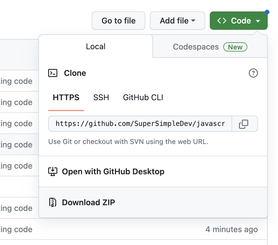Select the repository clone URL field
Image resolution: width=278 pixels, height=245 pixels.
tap(140, 124)
